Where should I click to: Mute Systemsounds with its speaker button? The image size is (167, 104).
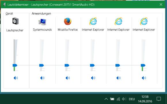(42, 78)
